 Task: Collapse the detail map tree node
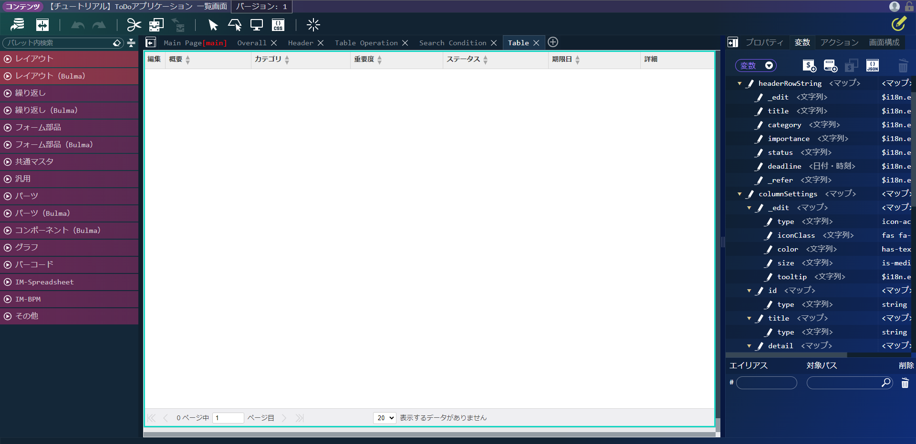749,346
